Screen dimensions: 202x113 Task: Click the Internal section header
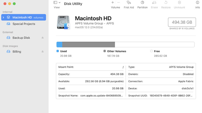[x=8, y=12]
